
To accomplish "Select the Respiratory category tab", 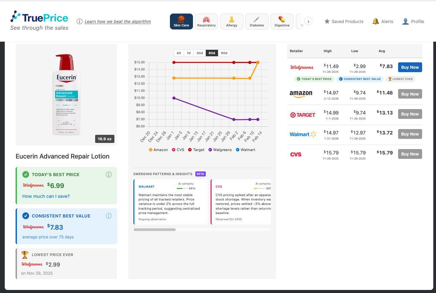I will [x=206, y=21].
